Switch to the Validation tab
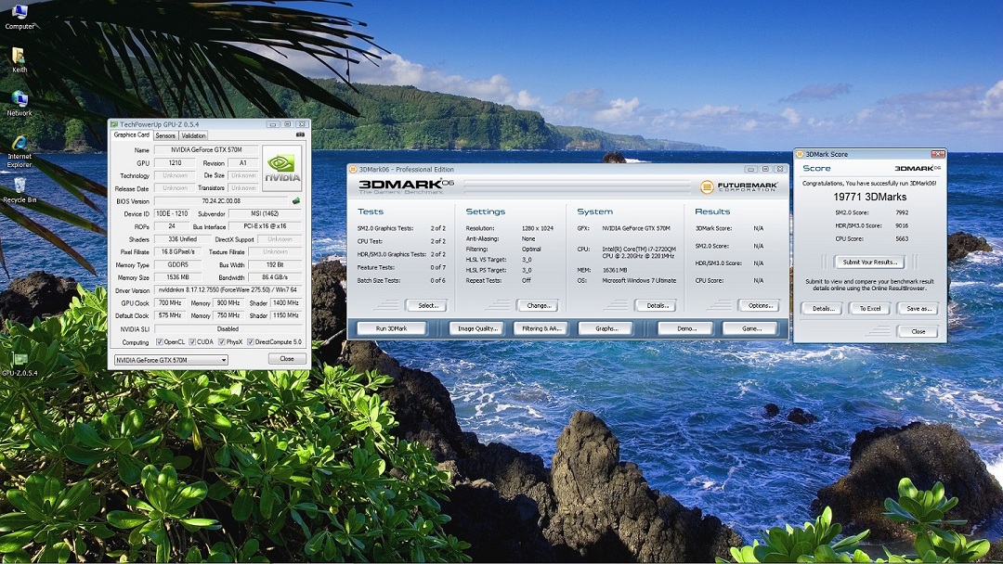 pos(193,135)
